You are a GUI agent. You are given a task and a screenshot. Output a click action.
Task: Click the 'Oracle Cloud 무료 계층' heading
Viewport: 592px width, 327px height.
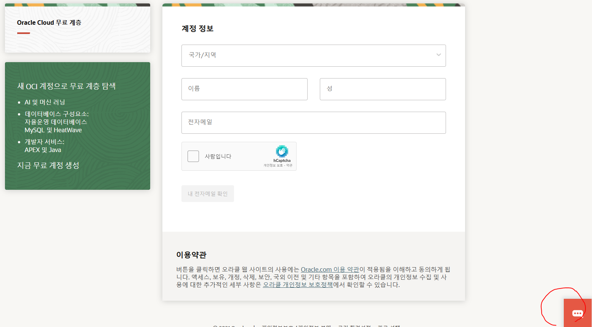pyautogui.click(x=49, y=22)
